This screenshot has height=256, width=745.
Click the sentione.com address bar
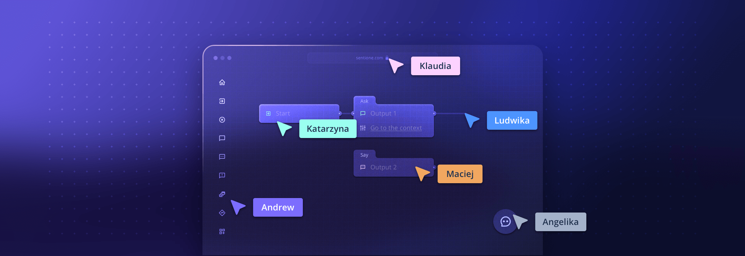click(372, 58)
